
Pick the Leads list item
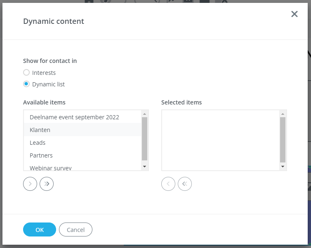click(x=38, y=143)
